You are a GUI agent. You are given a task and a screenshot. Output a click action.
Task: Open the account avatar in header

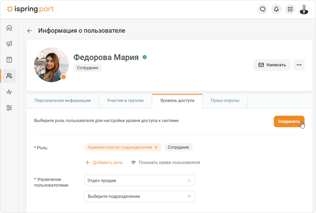coord(304,9)
